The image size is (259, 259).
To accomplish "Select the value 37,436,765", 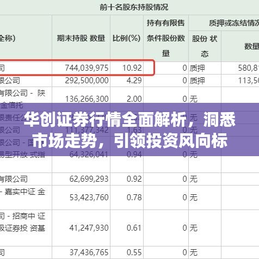I will pos(89,252).
